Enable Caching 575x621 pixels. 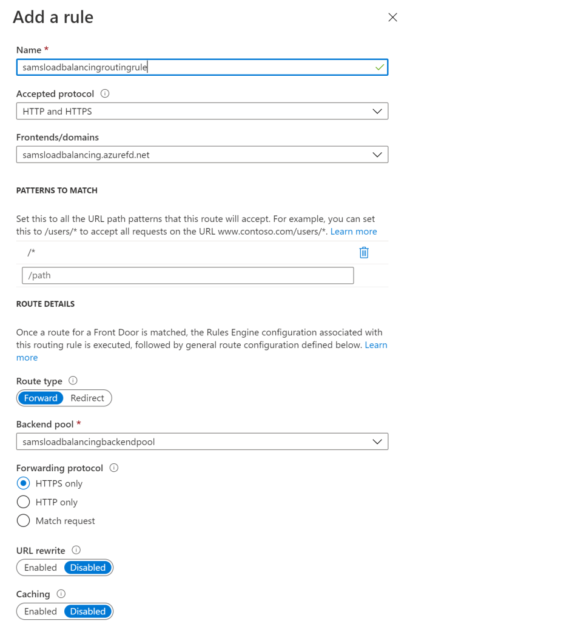41,611
